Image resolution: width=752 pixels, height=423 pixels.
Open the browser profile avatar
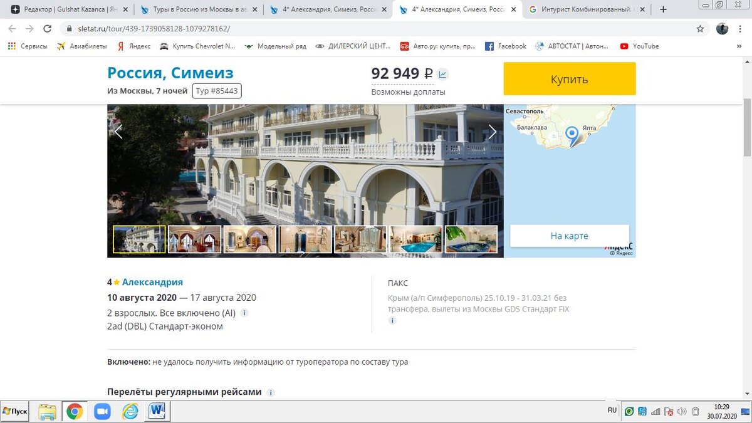point(722,29)
